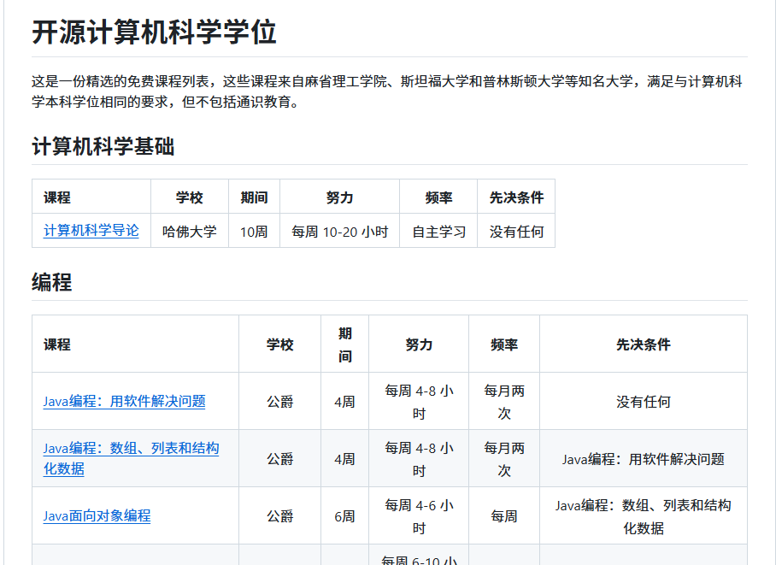Click the 每周 frequency cell in Java面向对象编程 row
Viewport: 776px width, 565px height.
coord(504,516)
